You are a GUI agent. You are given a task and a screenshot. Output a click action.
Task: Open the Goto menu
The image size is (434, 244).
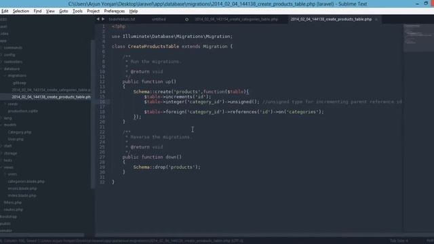pos(63,11)
